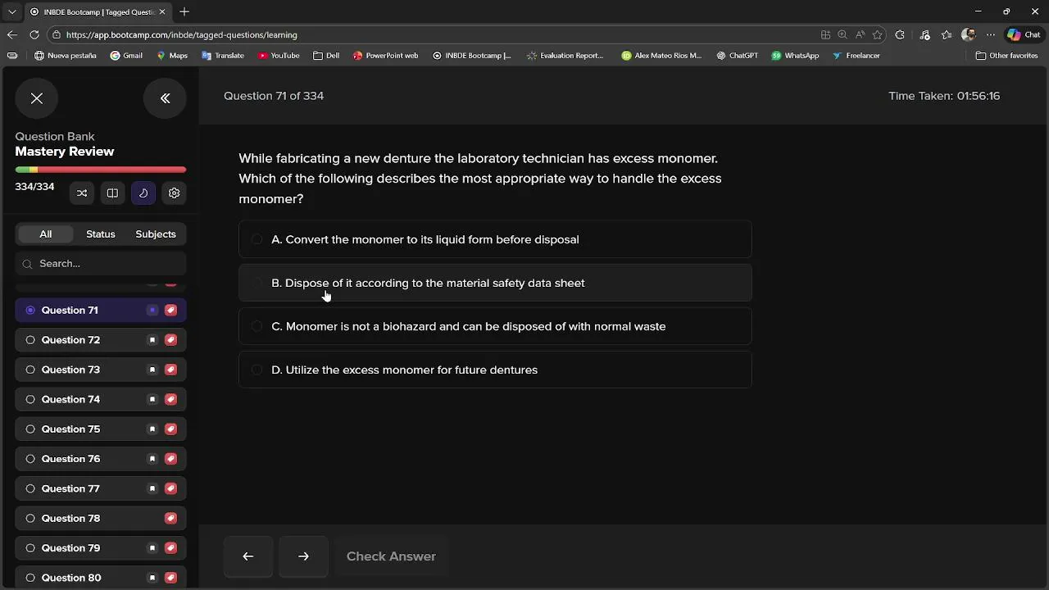Shuffle the question order
Viewport: 1049px width, 590px height.
tap(82, 193)
